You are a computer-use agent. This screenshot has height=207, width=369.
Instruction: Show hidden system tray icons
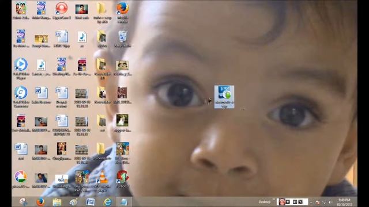click(x=311, y=202)
